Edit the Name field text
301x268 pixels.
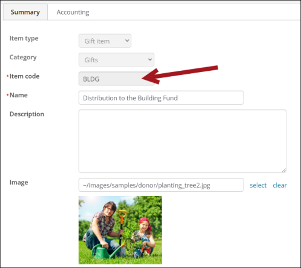point(161,98)
